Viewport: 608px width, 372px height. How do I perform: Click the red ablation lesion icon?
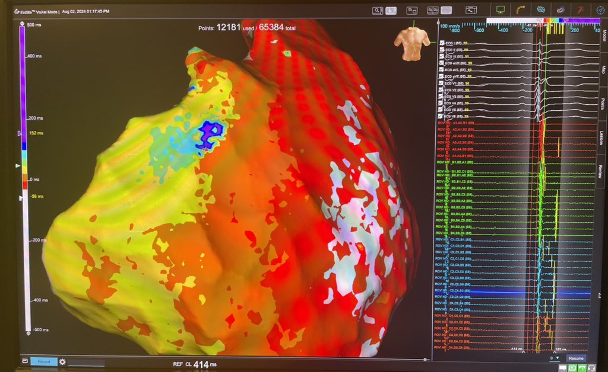(x=581, y=9)
